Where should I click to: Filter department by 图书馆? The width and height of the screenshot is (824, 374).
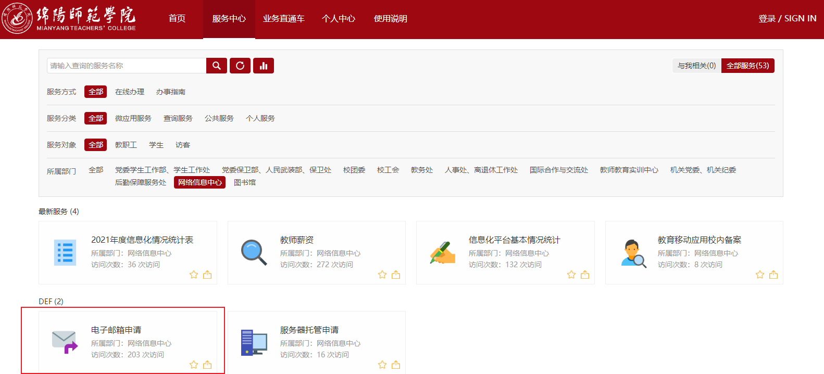tap(245, 182)
